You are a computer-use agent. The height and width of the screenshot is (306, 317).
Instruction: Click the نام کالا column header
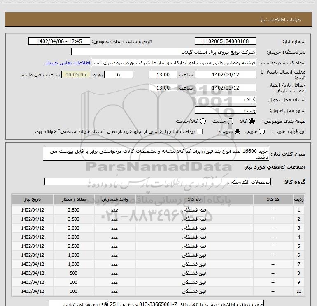point(194,200)
